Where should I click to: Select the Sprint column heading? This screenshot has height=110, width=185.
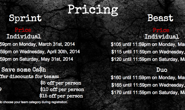(25, 18)
